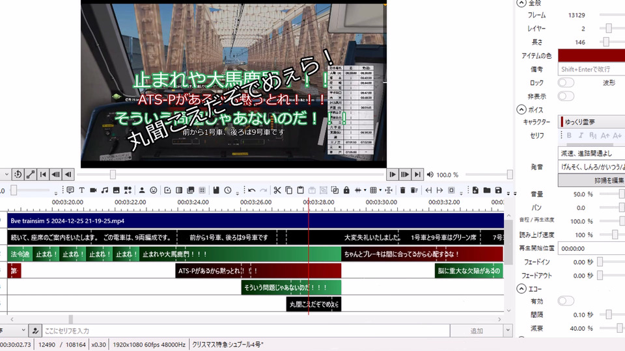Click the 備考 note input field
This screenshot has width=625, height=351.
click(x=592, y=70)
